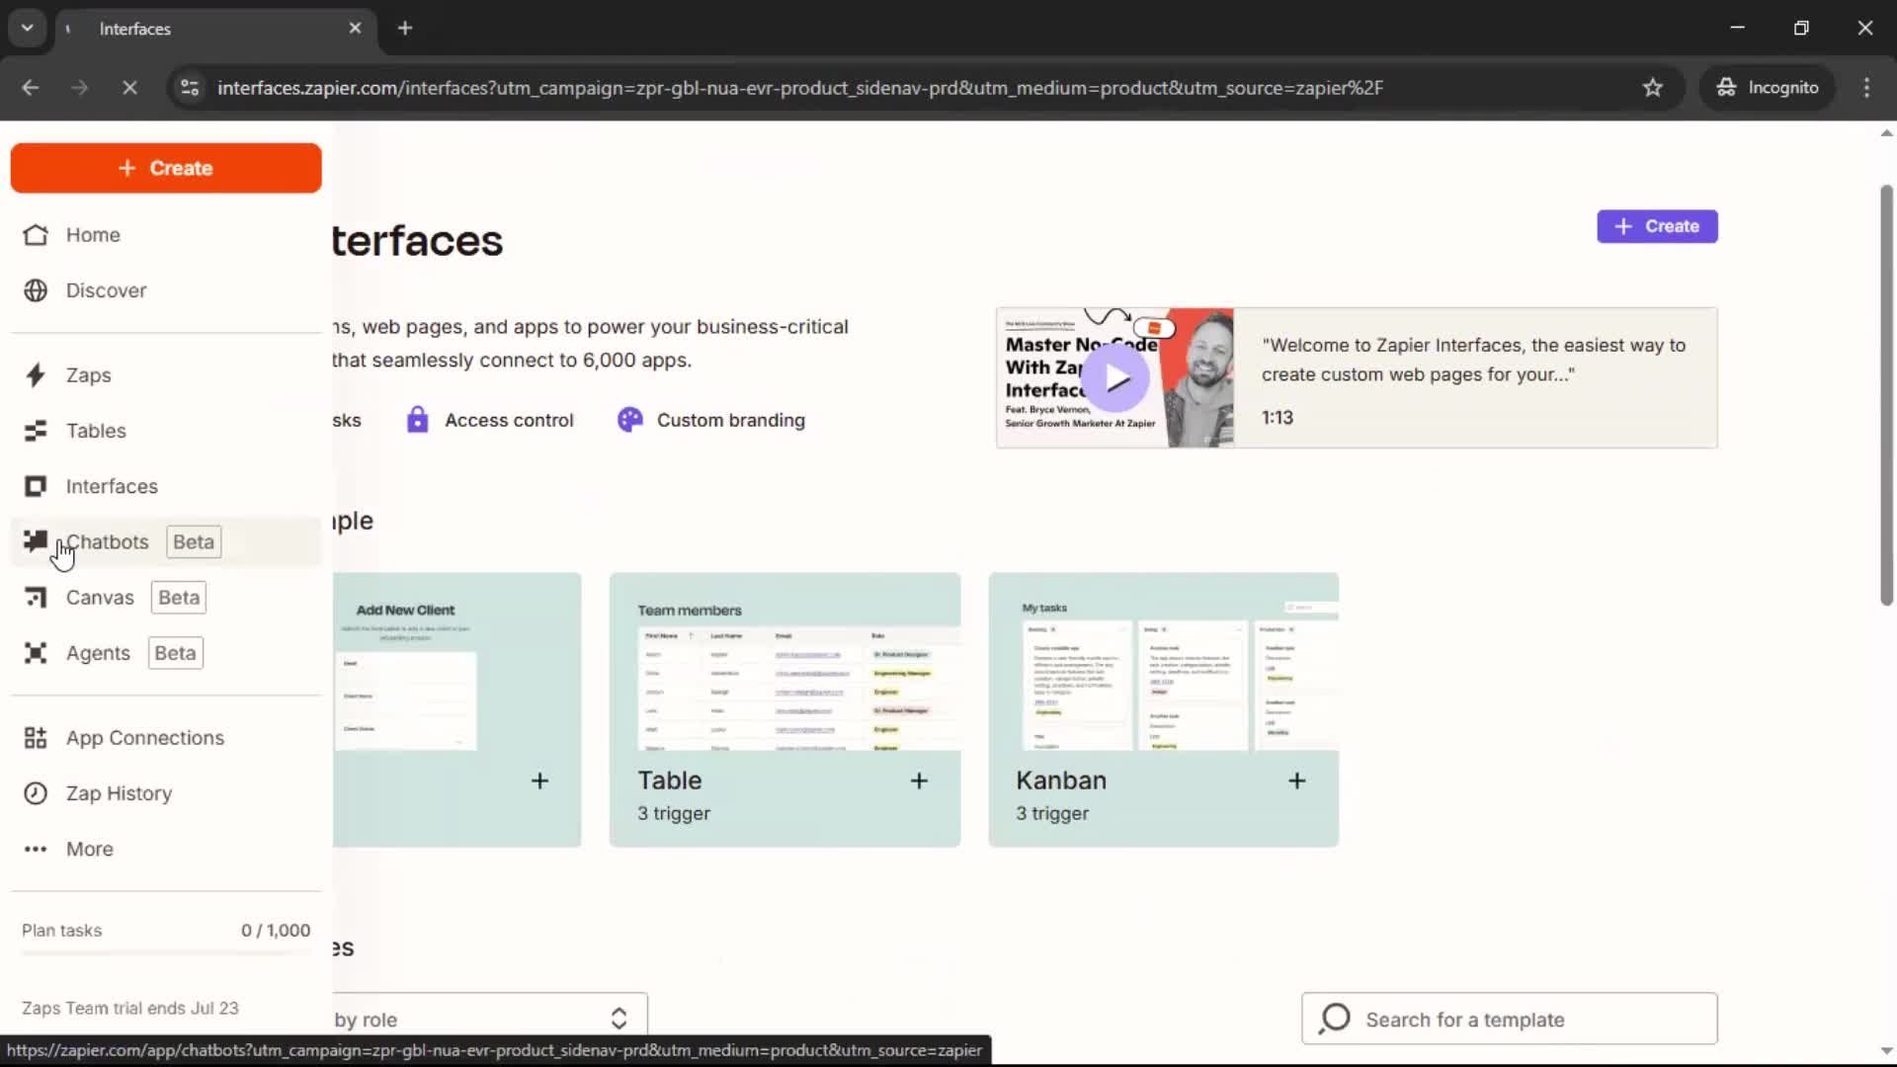Add the Add New Client template via its plus icon

pos(539,780)
